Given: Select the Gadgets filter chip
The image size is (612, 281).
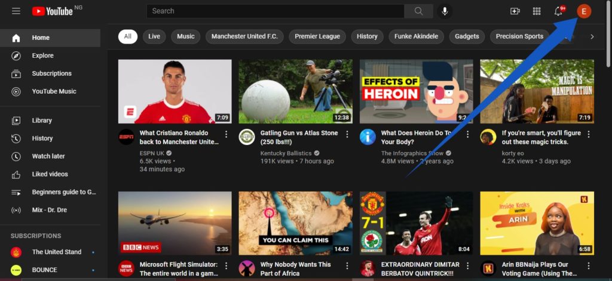Looking at the screenshot, I should tap(467, 36).
